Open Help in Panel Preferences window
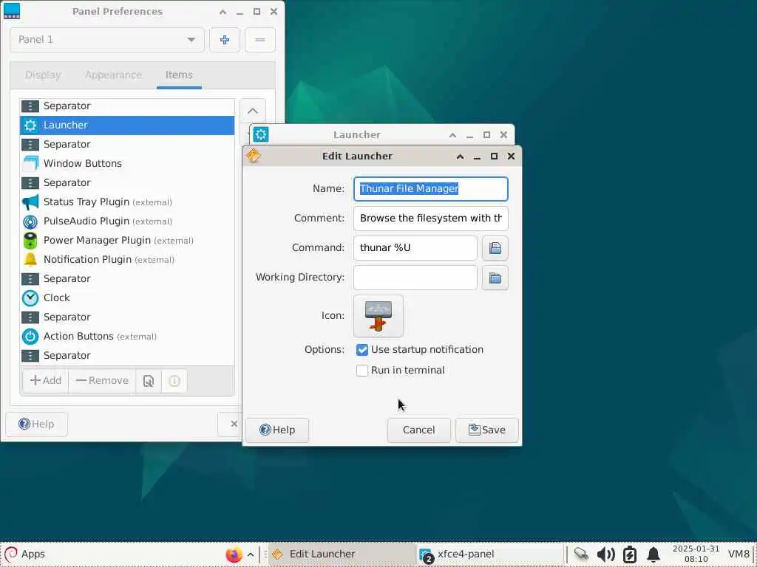 tap(36, 425)
